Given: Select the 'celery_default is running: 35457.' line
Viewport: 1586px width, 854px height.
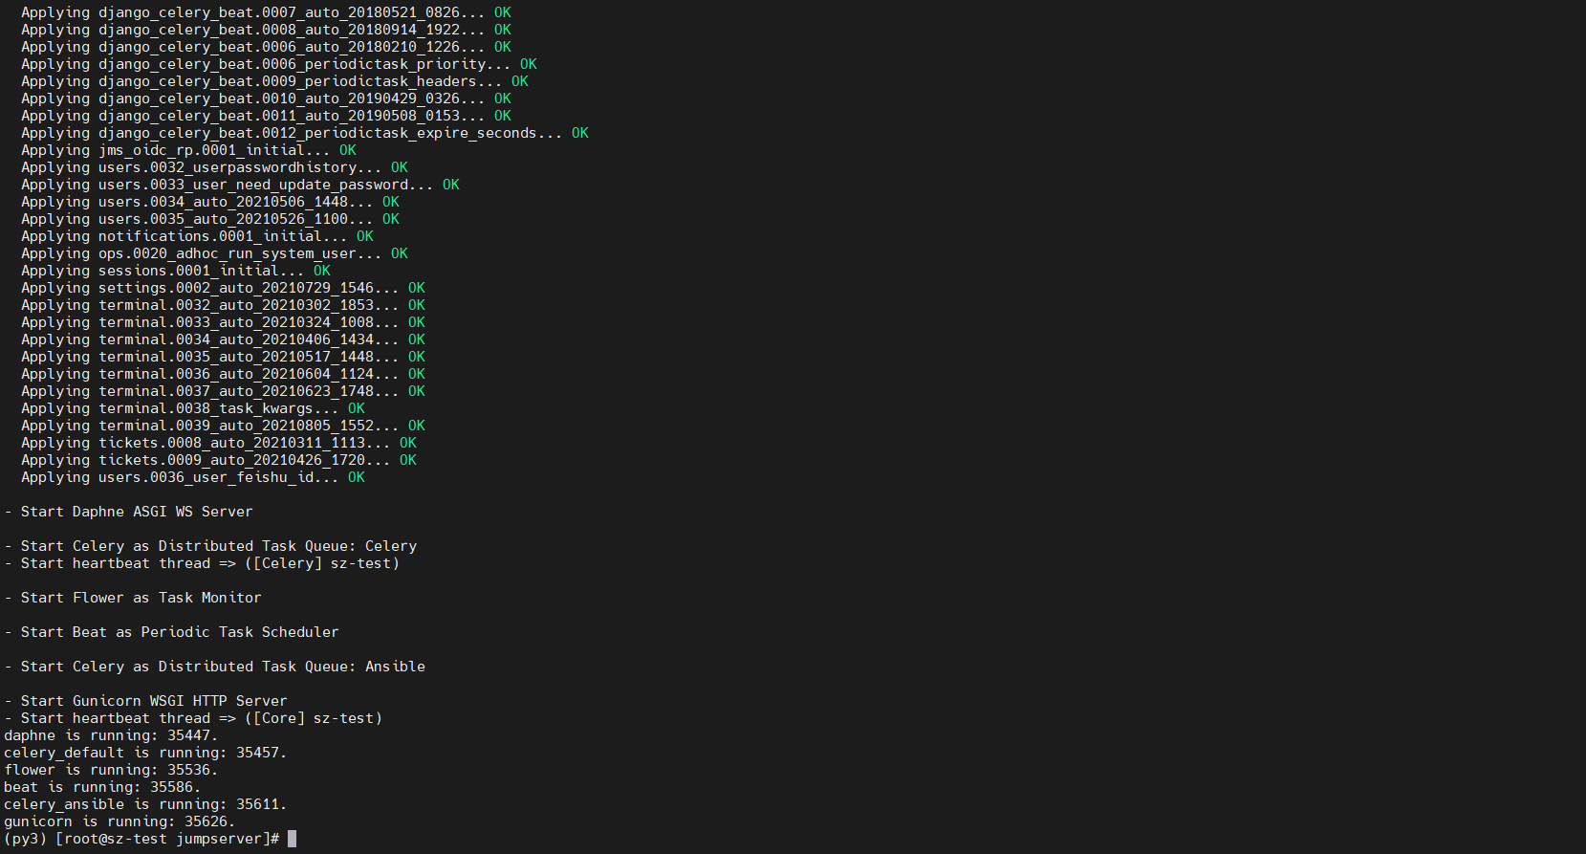Looking at the screenshot, I should pyautogui.click(x=145, y=753).
